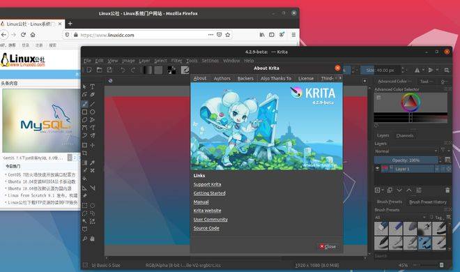
Task: Select the Crop tool in toolbox
Action: pyautogui.click(x=84, y=153)
